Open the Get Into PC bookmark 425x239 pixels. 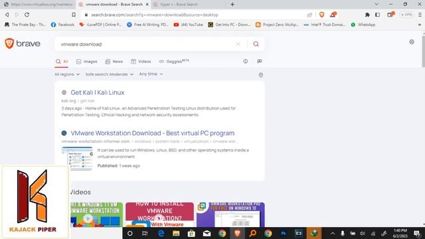(x=229, y=25)
